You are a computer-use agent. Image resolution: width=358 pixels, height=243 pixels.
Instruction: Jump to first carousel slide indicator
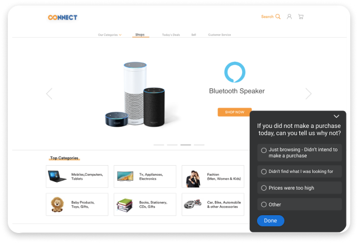[x=159, y=145]
